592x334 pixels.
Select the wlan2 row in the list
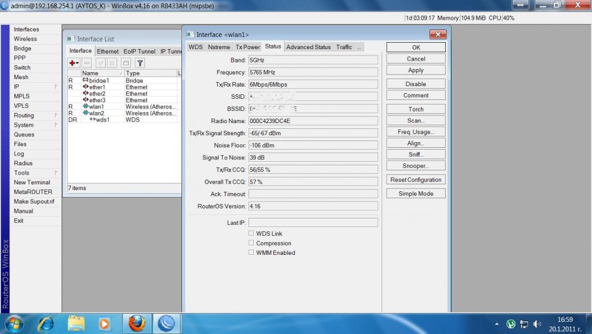[x=97, y=113]
